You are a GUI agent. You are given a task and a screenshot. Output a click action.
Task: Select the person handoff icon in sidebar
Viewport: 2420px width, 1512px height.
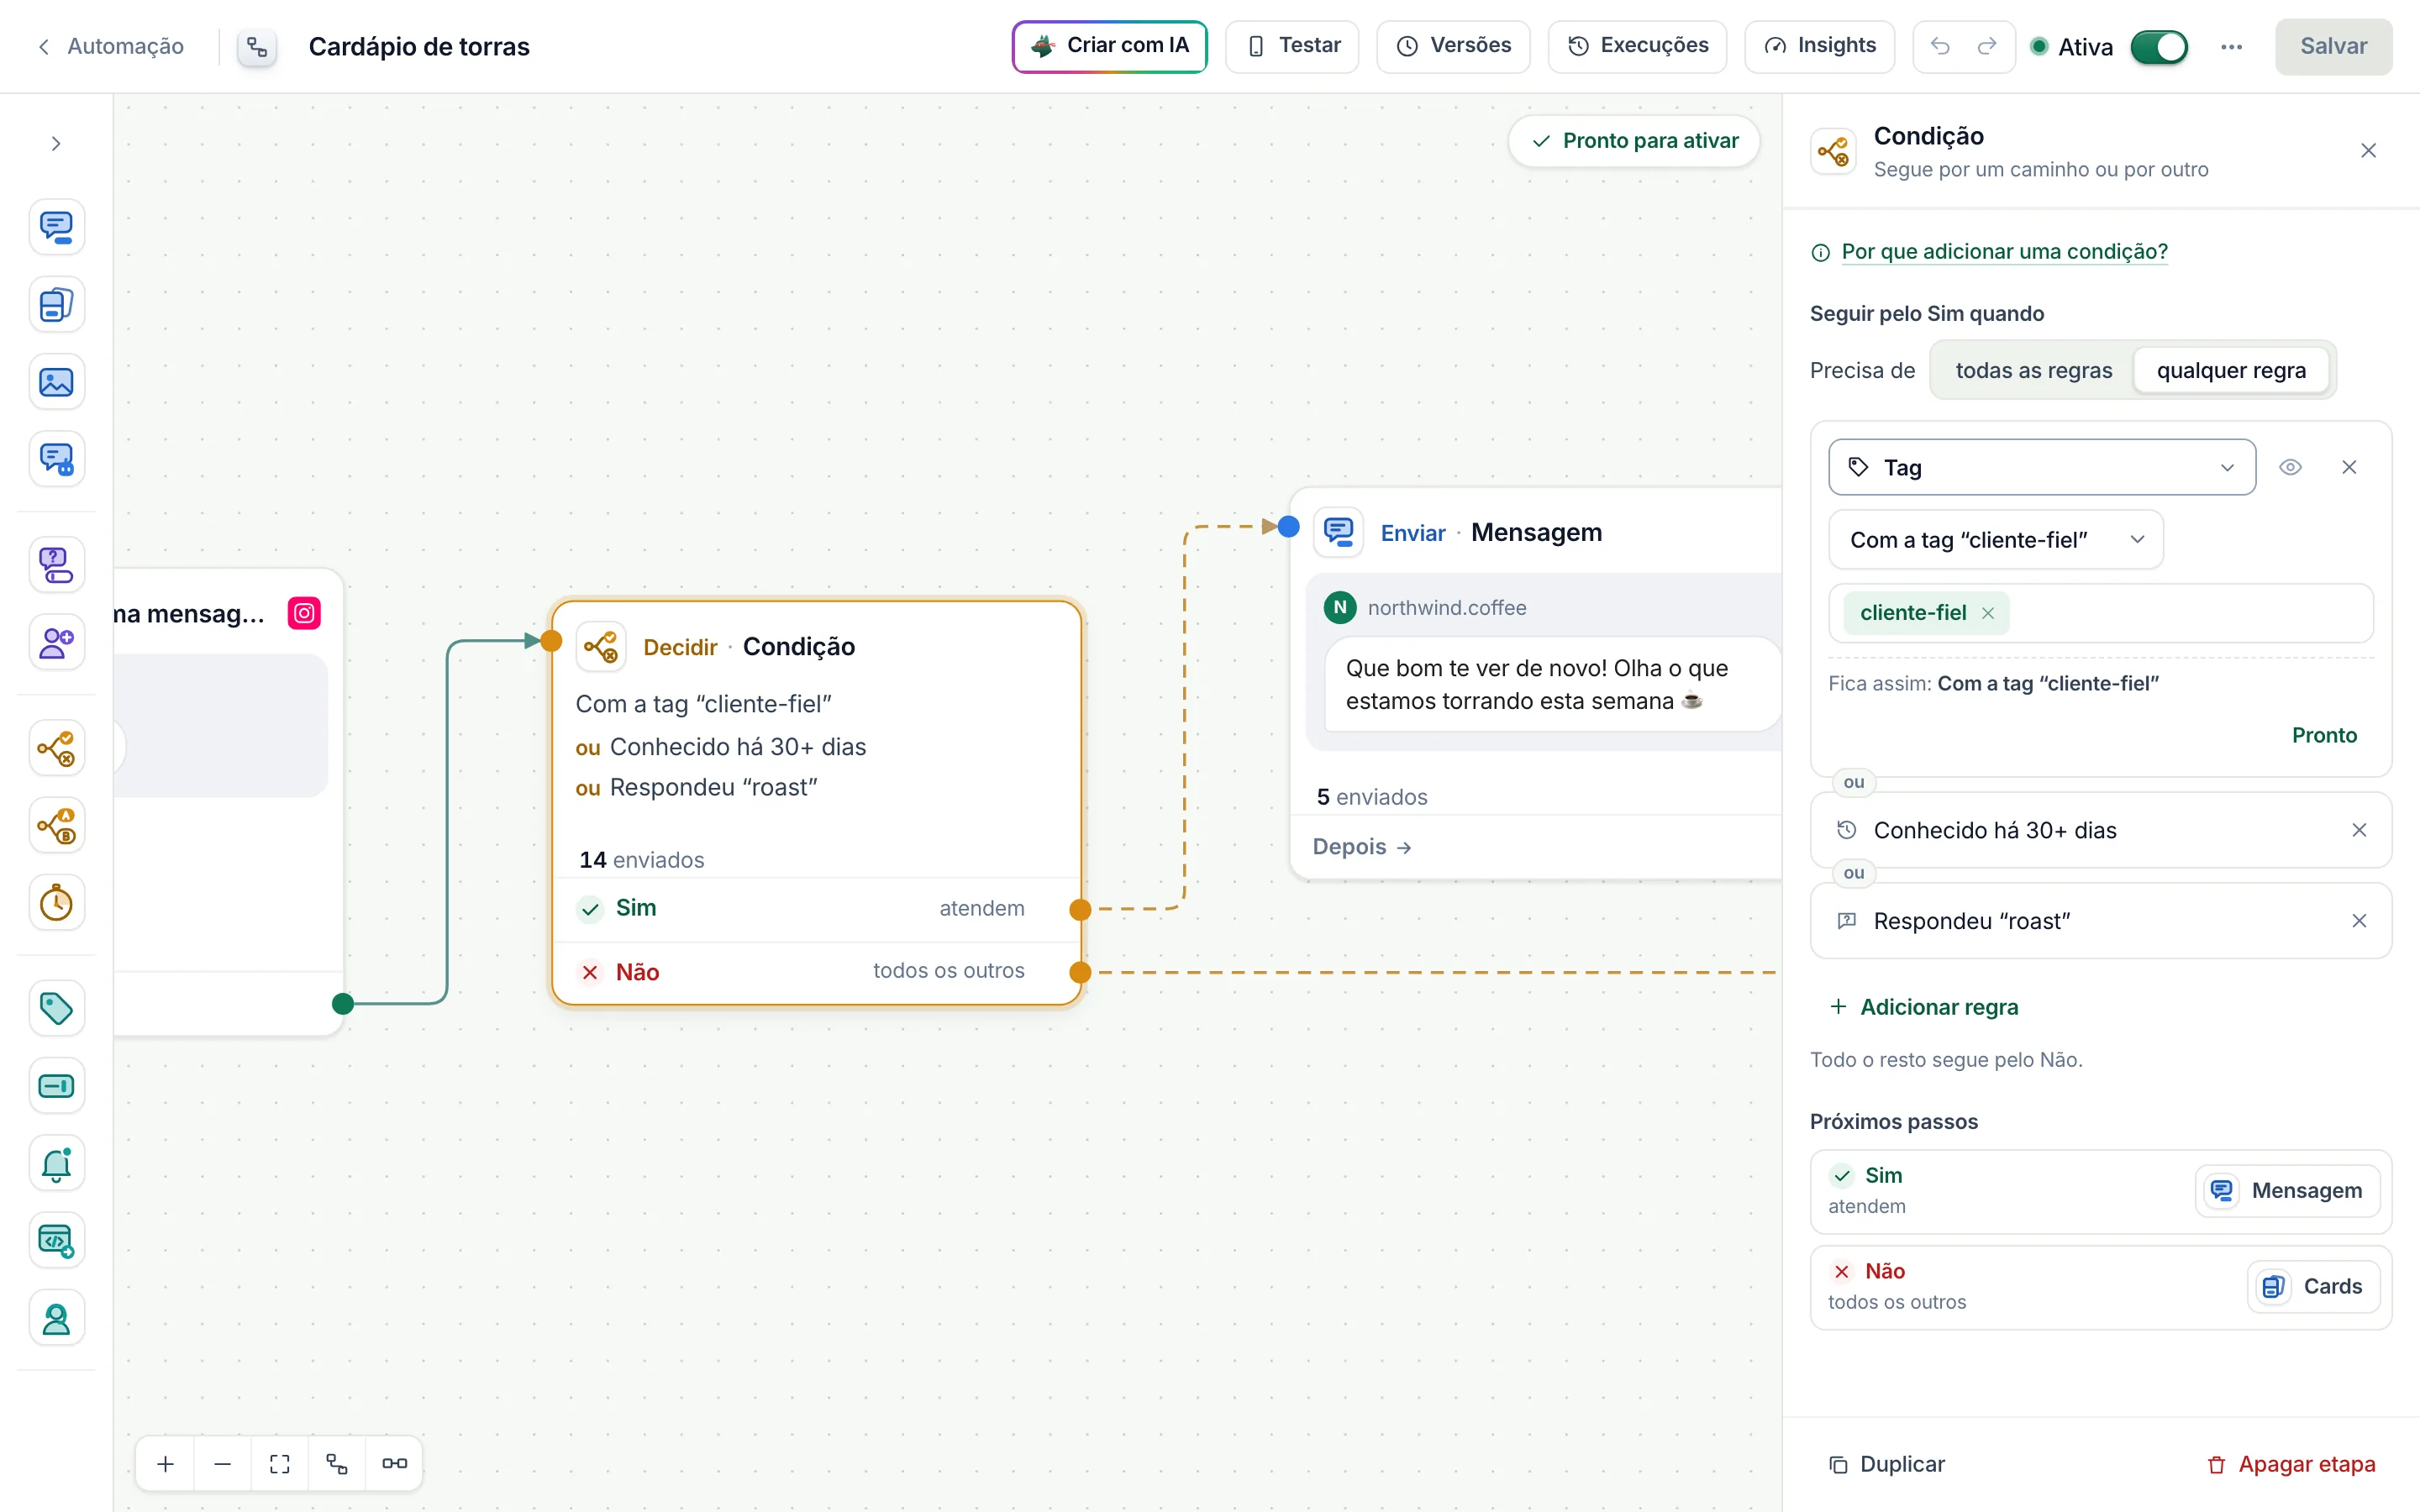point(56,1319)
